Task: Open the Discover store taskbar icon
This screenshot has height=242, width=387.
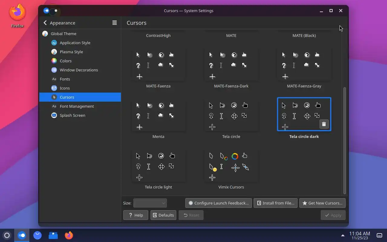Action: (x=37, y=235)
